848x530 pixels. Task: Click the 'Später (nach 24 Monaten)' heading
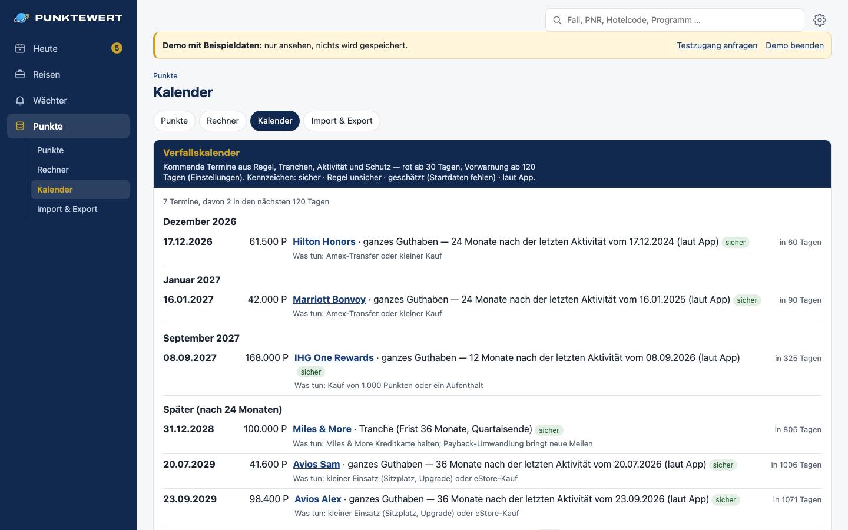click(223, 409)
